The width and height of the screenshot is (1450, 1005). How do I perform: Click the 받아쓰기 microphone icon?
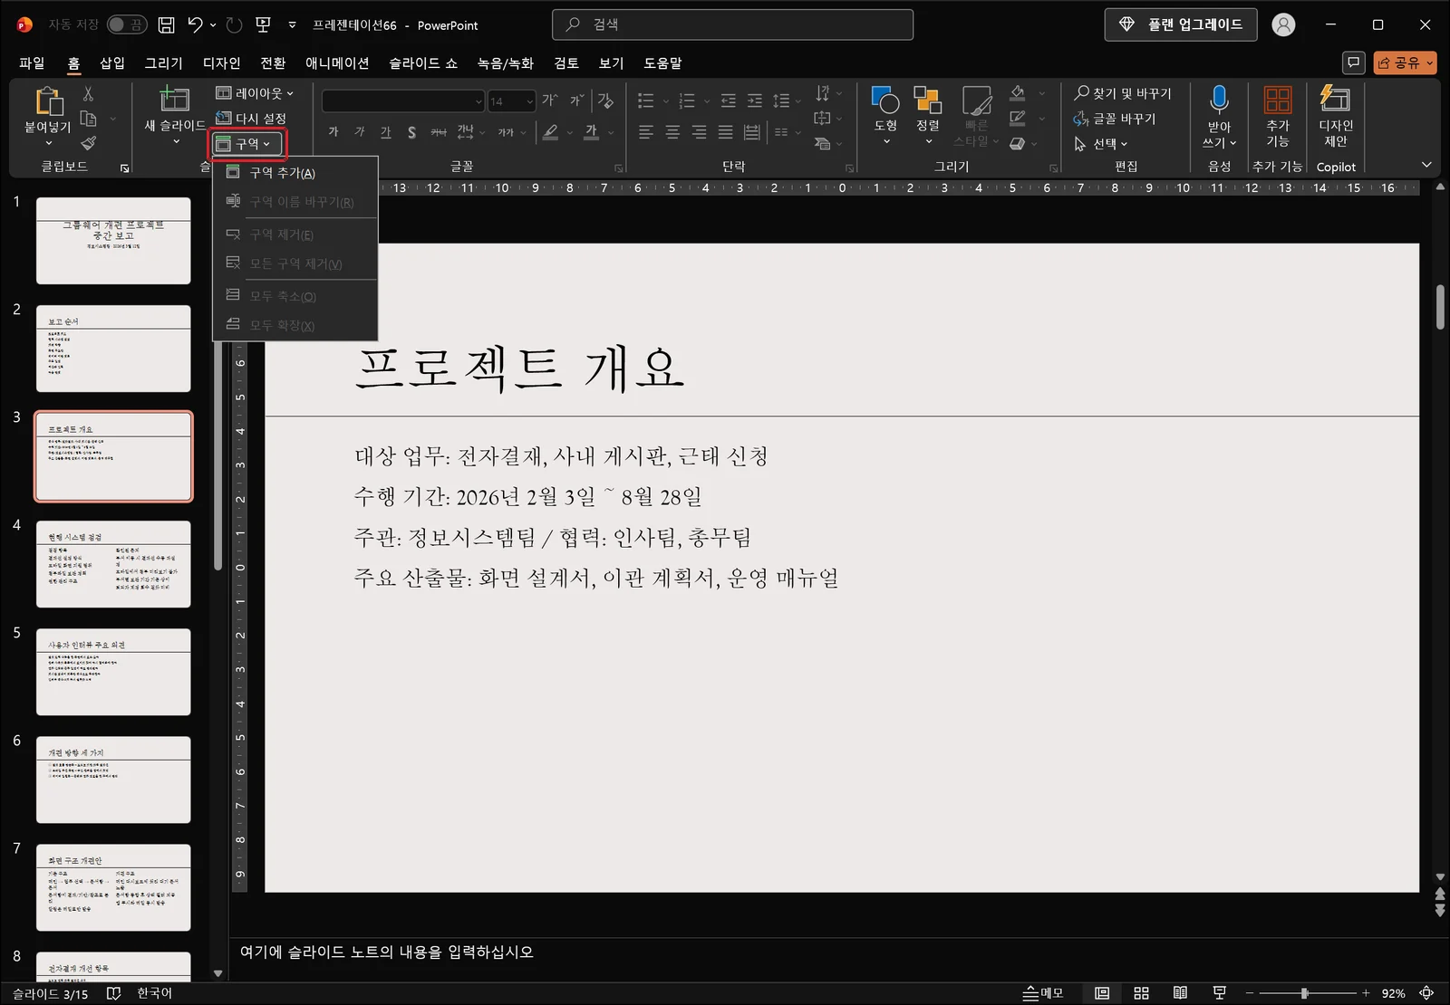[1219, 100]
